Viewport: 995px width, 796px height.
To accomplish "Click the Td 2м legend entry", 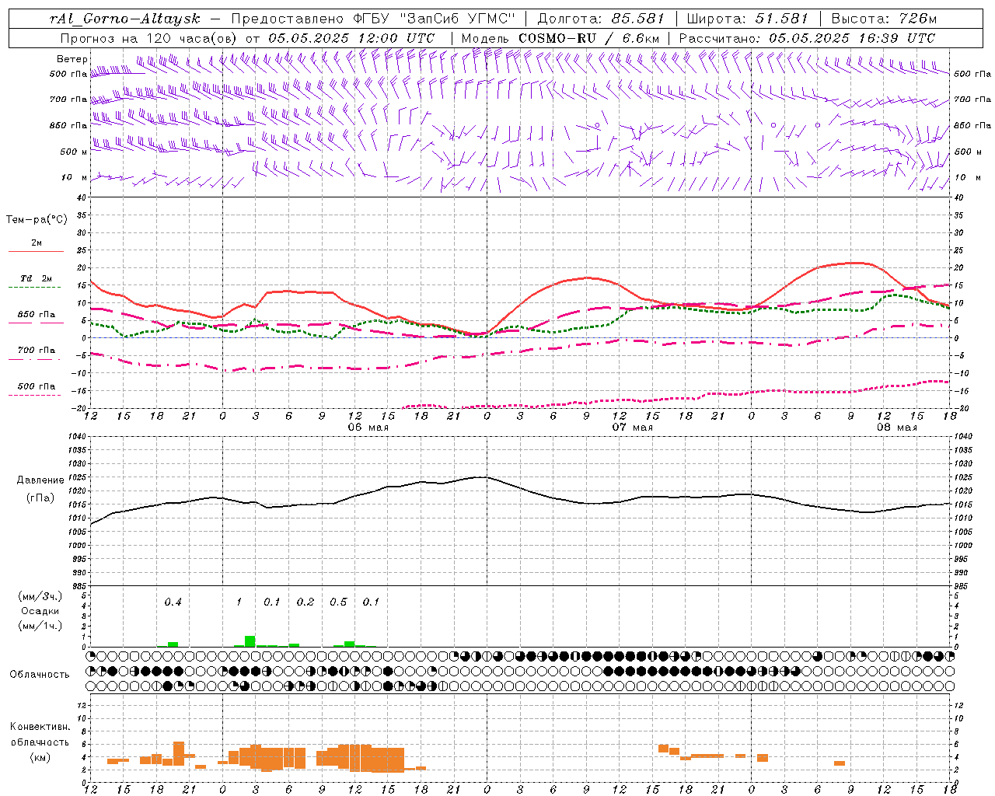I will 37,278.
